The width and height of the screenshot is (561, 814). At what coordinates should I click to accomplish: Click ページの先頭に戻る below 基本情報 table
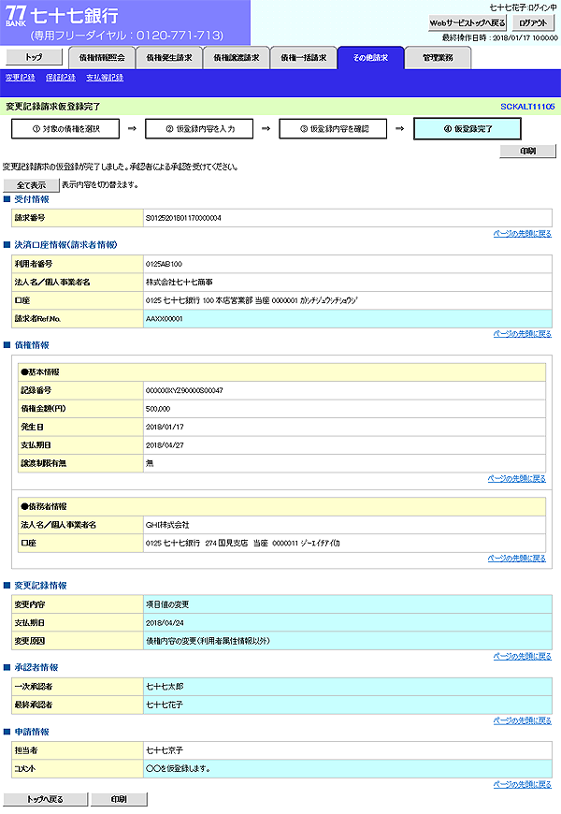[x=517, y=479]
